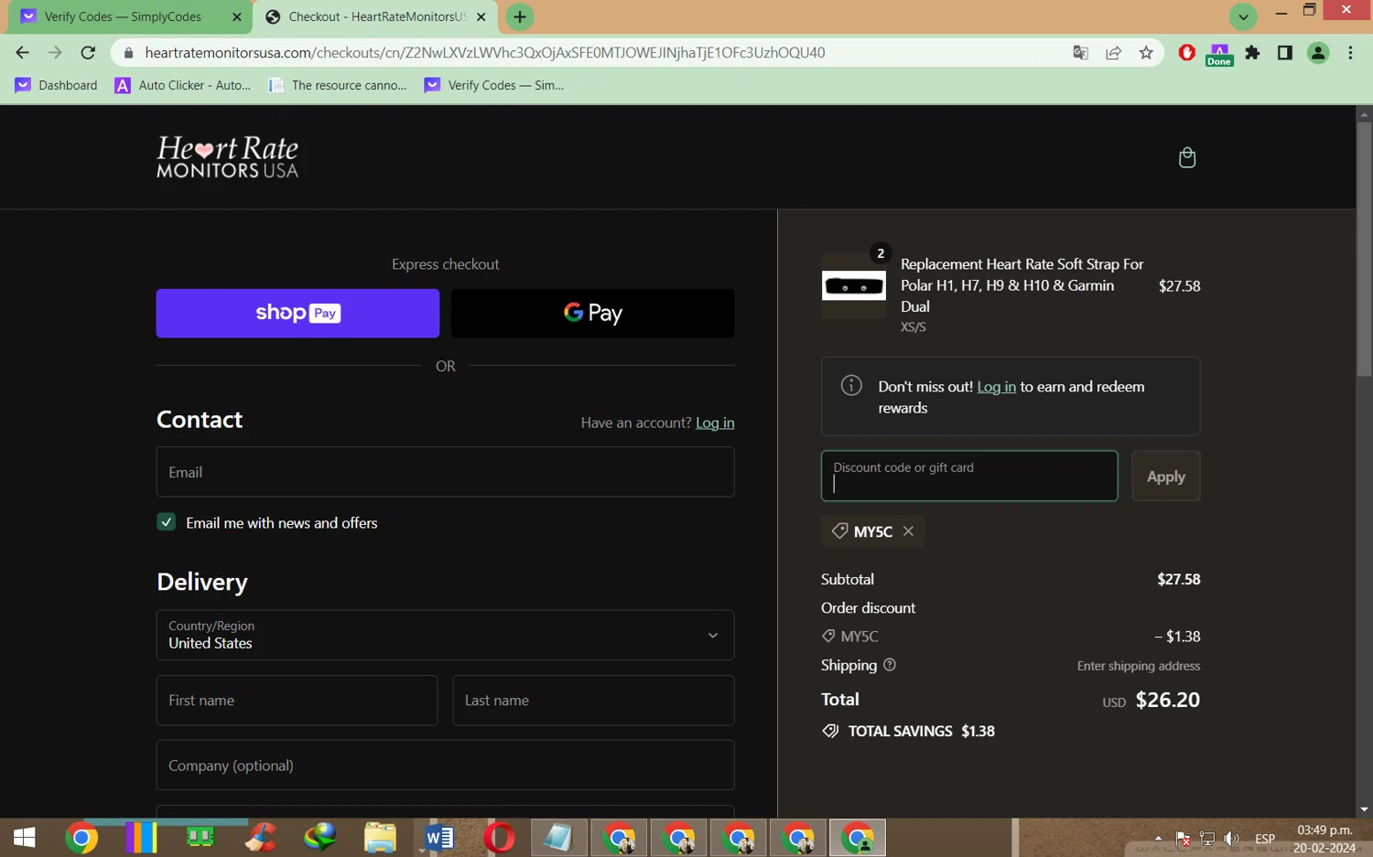1373x857 pixels.
Task: Click the Heart Rate Monitors USA logo
Action: (x=227, y=156)
